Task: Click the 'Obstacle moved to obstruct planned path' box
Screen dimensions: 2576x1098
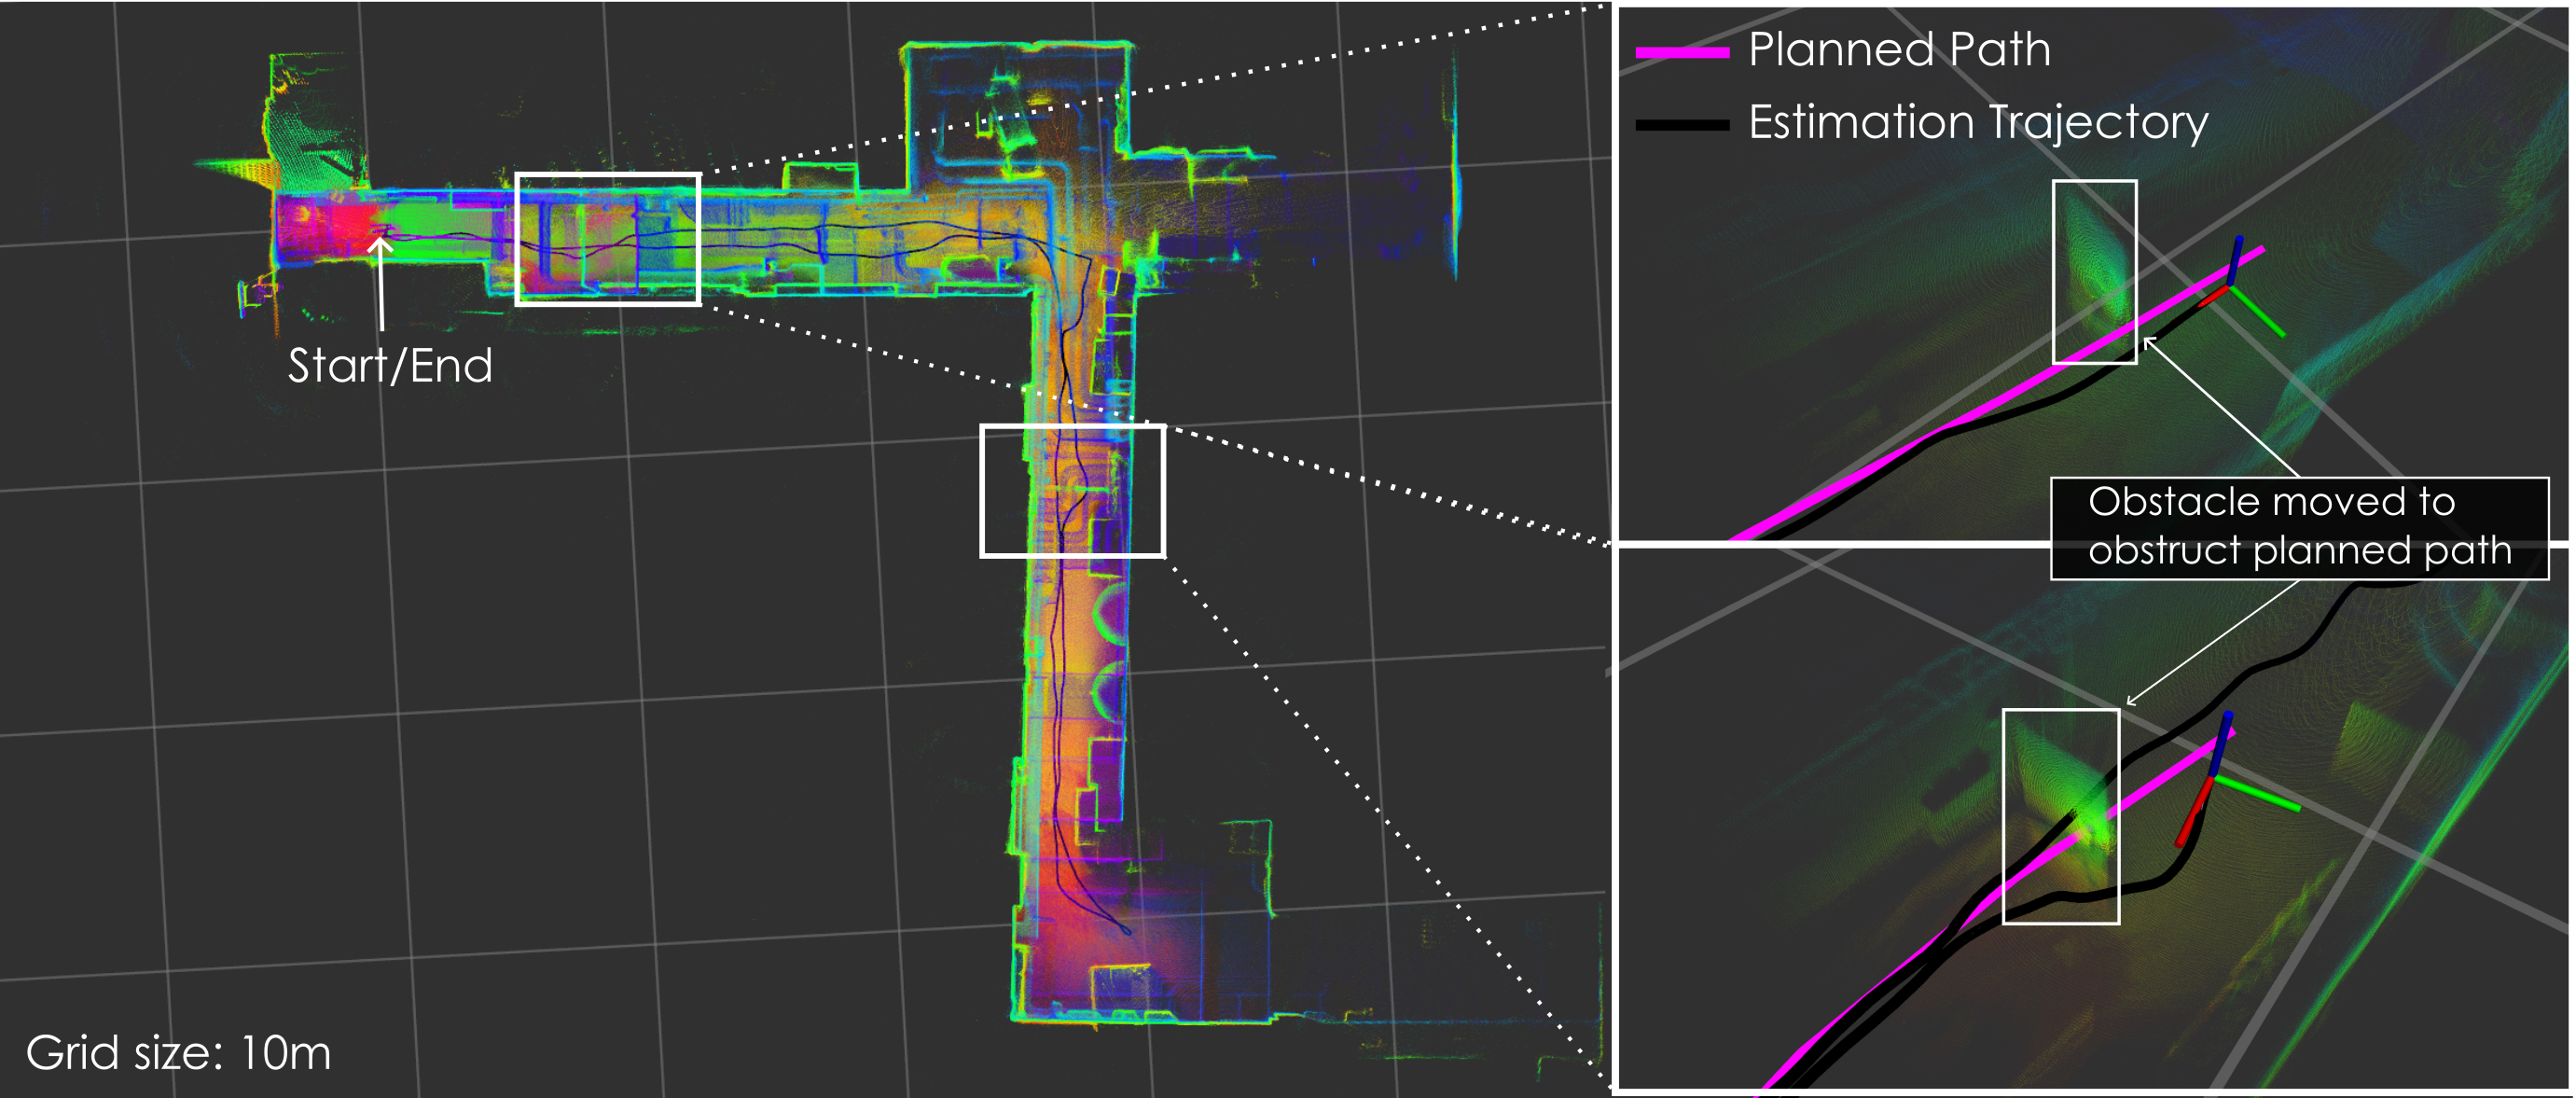Action: tap(2298, 527)
